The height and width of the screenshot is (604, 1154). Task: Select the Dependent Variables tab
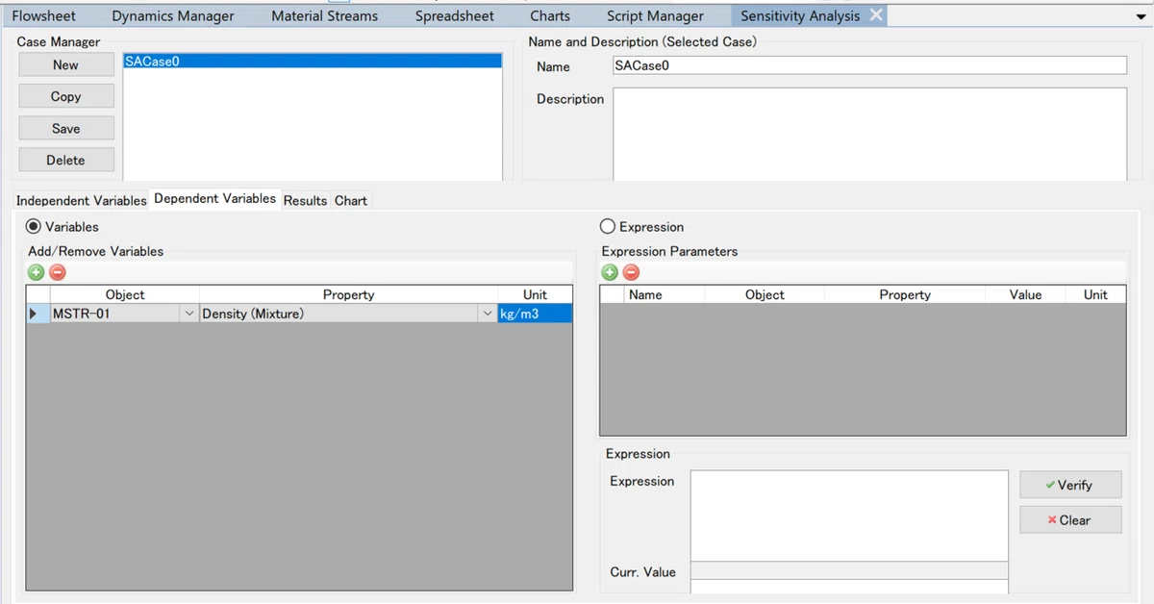coord(215,199)
